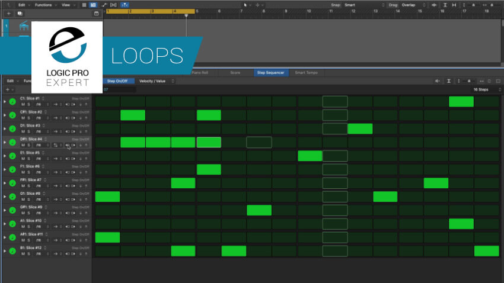Open the Drag Overlap dropdown
This screenshot has height=283, width=504.
[x=413, y=5]
